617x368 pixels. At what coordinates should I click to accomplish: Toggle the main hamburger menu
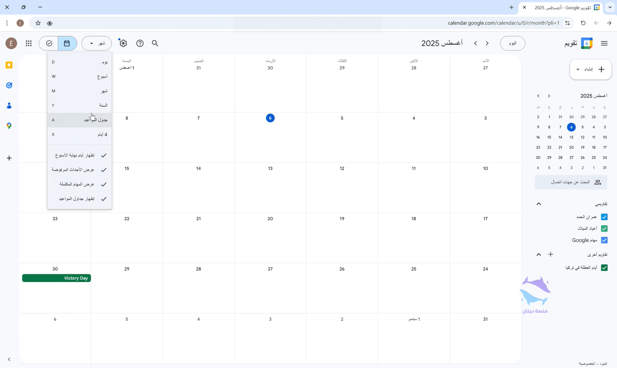click(x=604, y=43)
